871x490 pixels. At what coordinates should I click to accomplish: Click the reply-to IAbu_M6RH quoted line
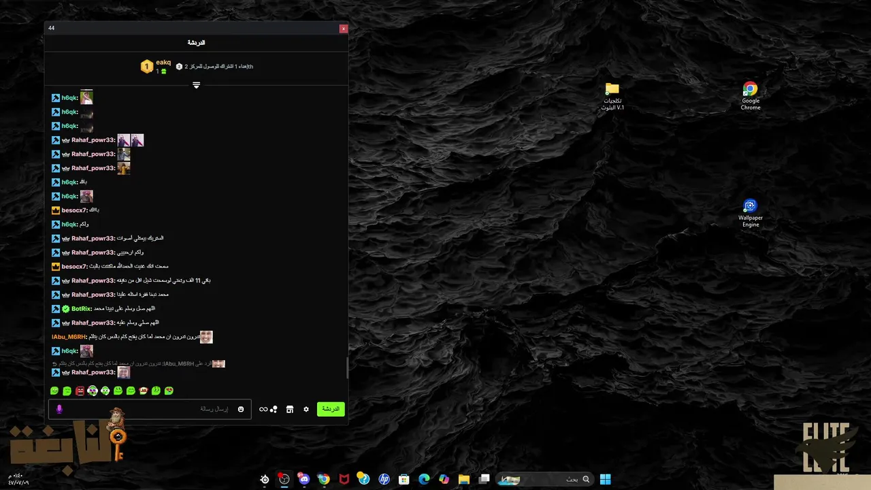click(x=138, y=363)
